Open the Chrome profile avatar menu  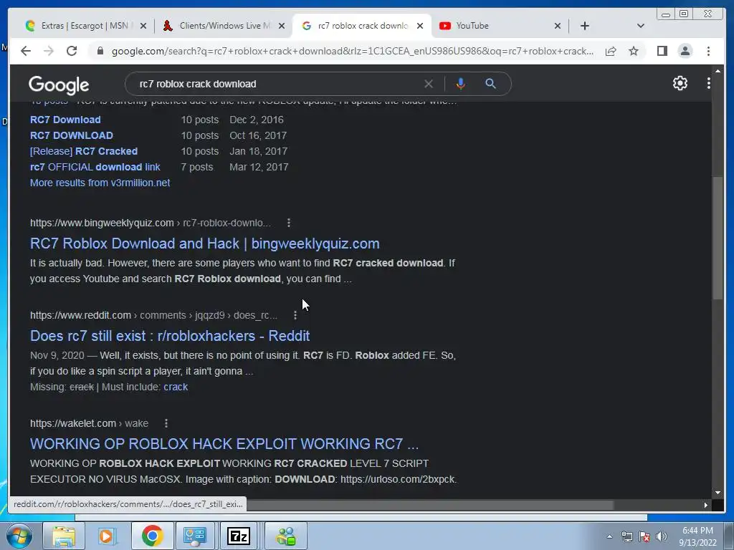point(685,51)
